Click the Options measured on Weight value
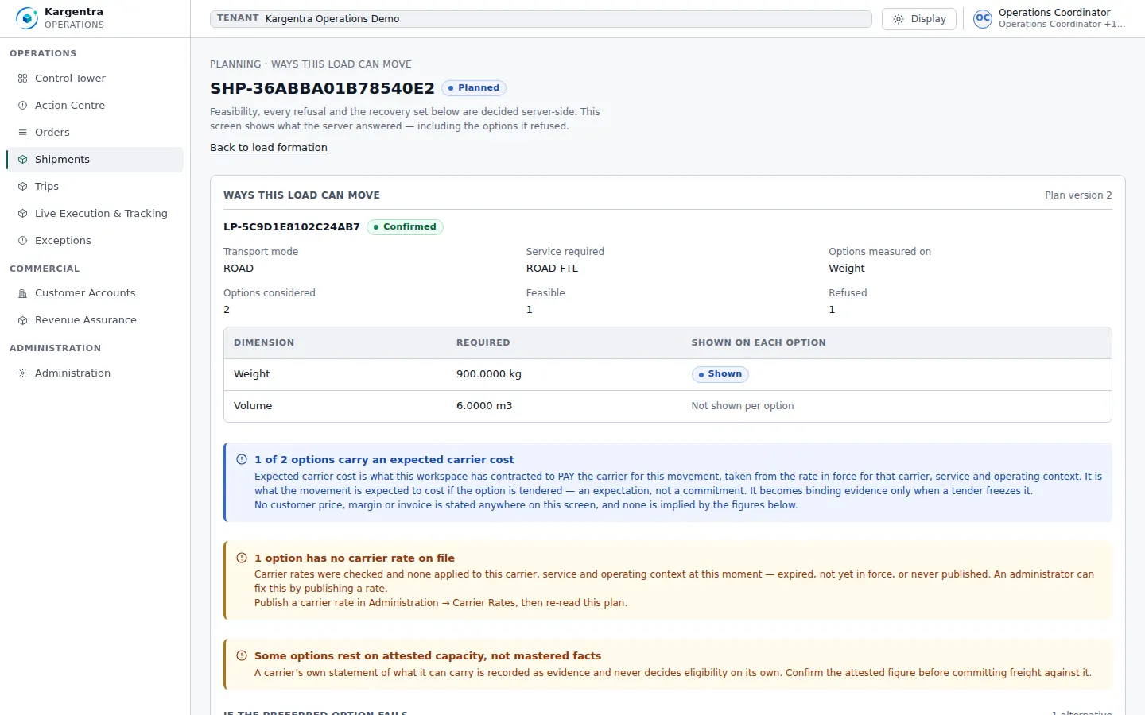 847,269
